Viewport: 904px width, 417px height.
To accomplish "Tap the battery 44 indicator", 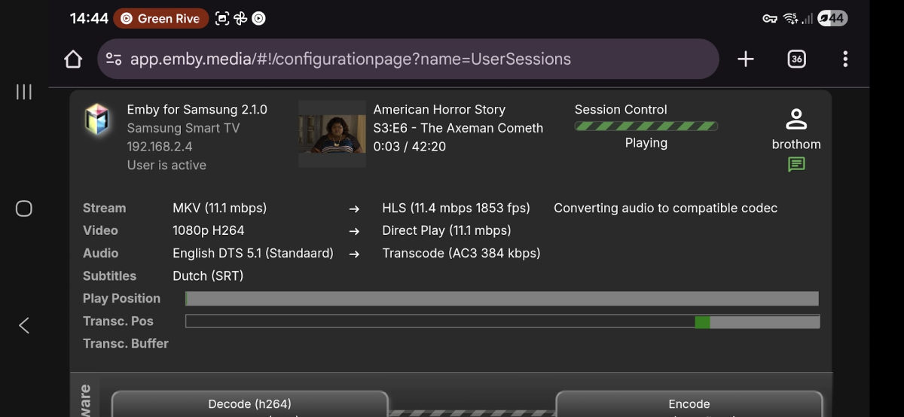I will tap(832, 19).
